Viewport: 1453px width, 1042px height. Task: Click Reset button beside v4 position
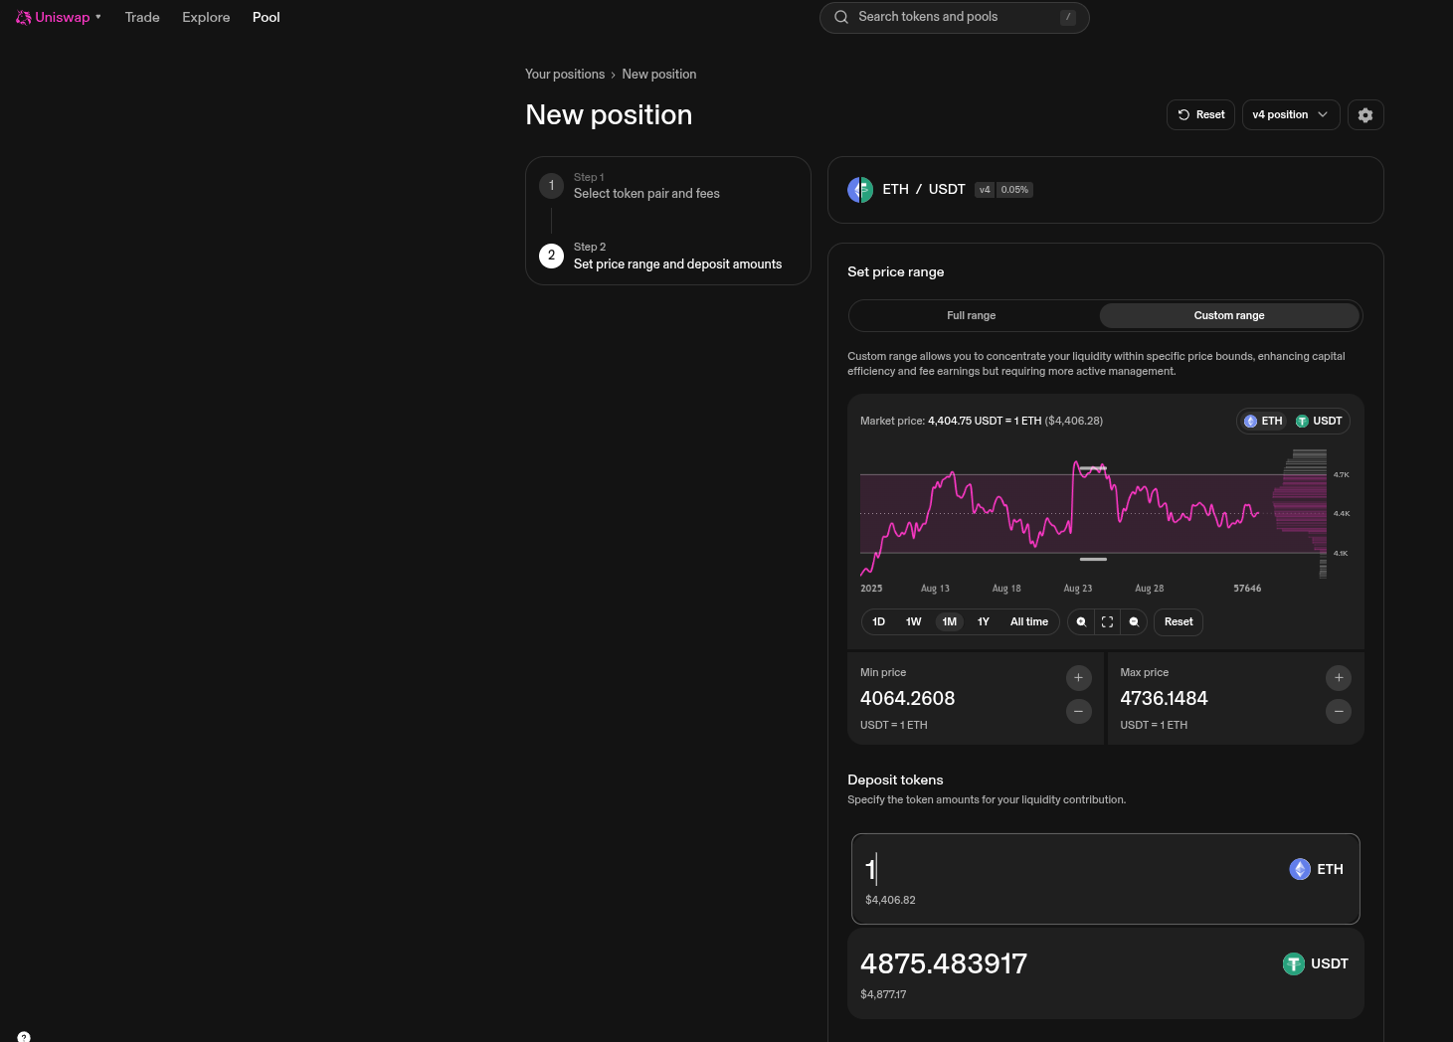1200,115
